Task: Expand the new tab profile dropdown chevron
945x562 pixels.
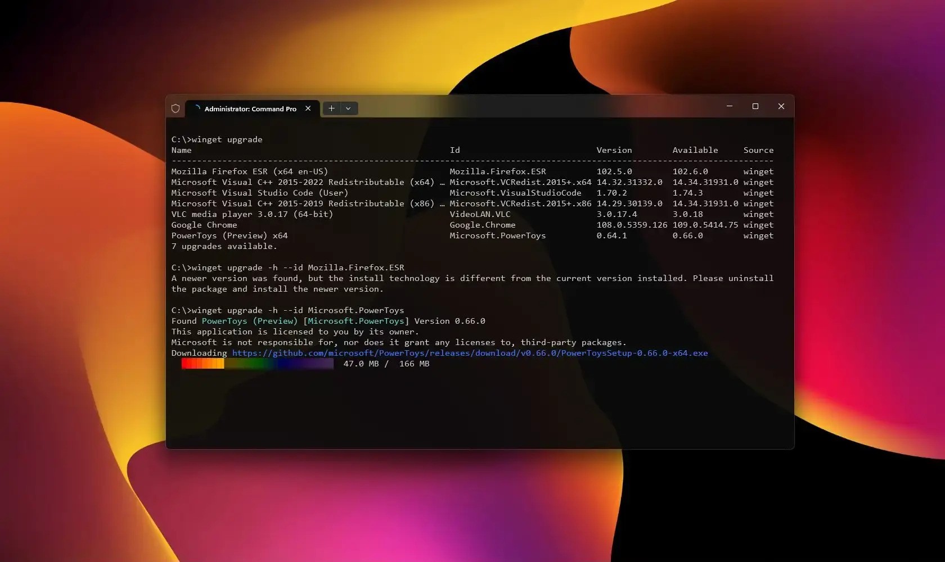Action: pos(348,108)
